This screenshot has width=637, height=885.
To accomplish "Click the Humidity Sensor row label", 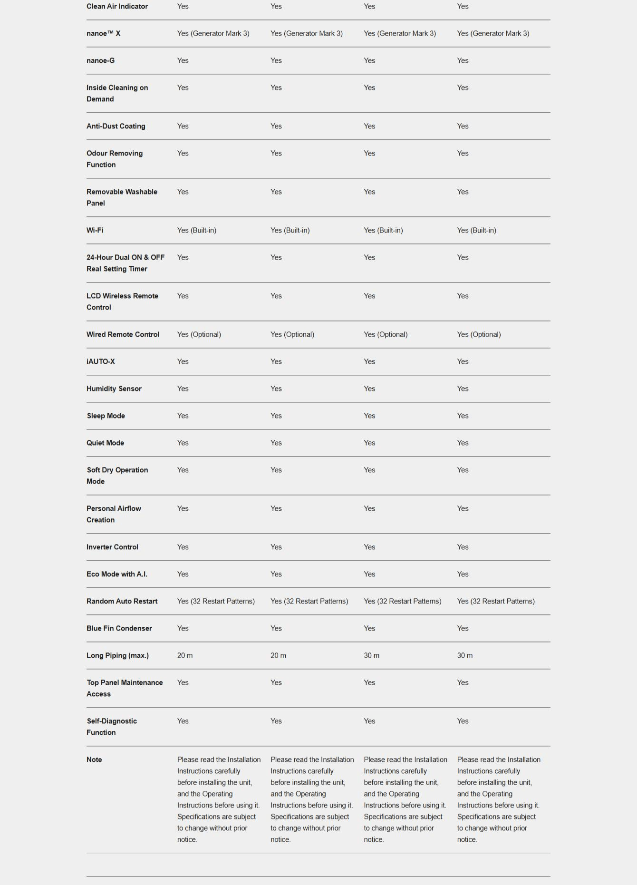I will coord(114,389).
